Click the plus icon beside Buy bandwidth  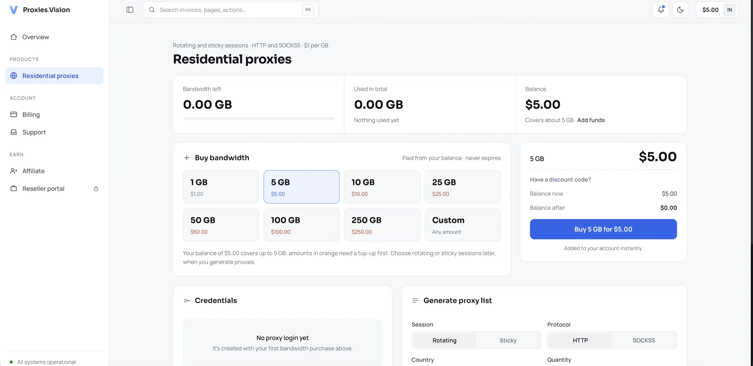pos(187,158)
